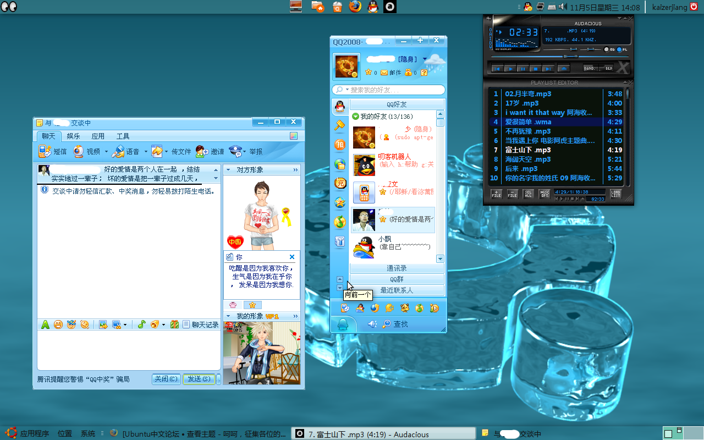Screen dimensions: 704x440
Task: Start voice chat with 语音 microphone icon
Action: click(x=118, y=151)
